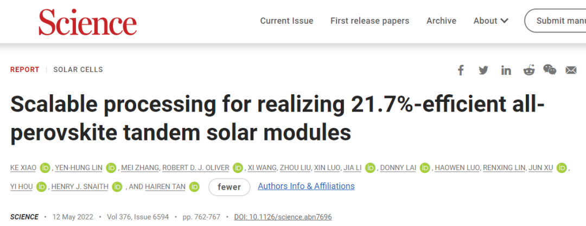Screen dimensions: 586x226
Task: Email this article envelope icon
Action: [571, 70]
